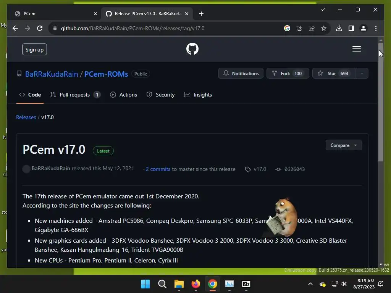
Task: Open the monitor graph app in taskbar
Action: click(229, 284)
